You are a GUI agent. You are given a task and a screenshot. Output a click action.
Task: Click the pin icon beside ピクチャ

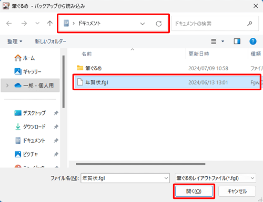coord(56,154)
